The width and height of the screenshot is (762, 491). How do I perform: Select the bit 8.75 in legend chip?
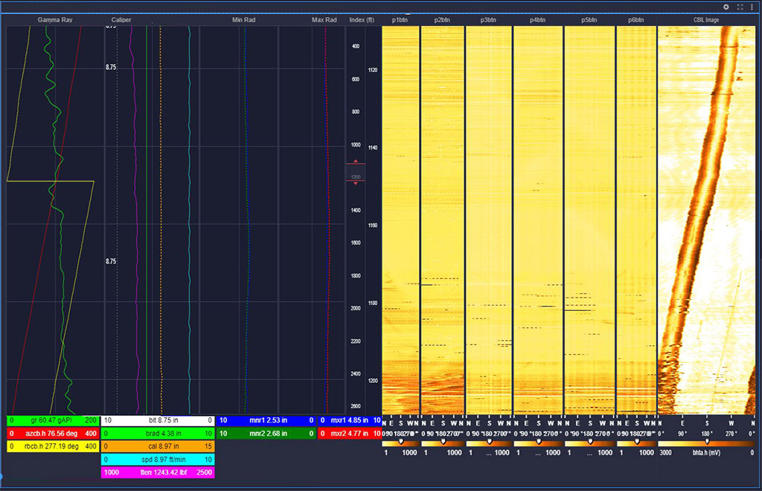158,420
